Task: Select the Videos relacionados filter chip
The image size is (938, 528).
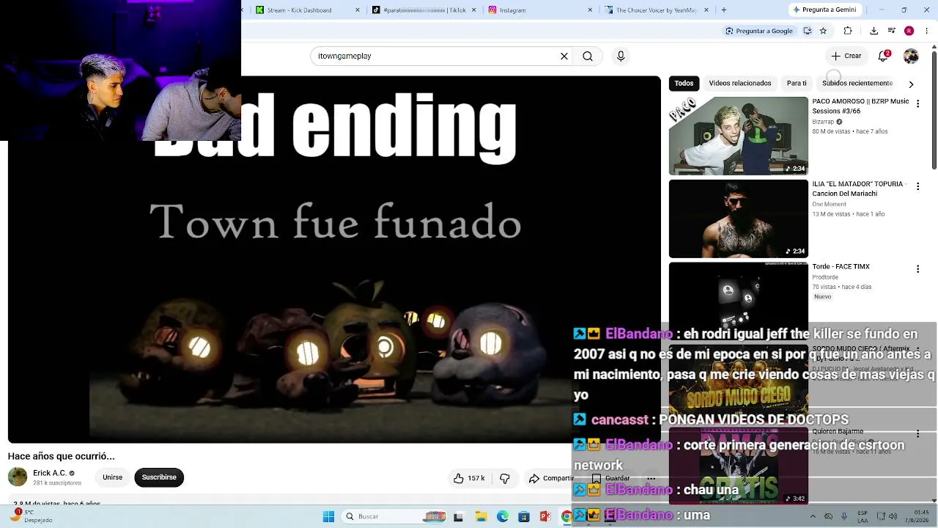Action: (740, 84)
